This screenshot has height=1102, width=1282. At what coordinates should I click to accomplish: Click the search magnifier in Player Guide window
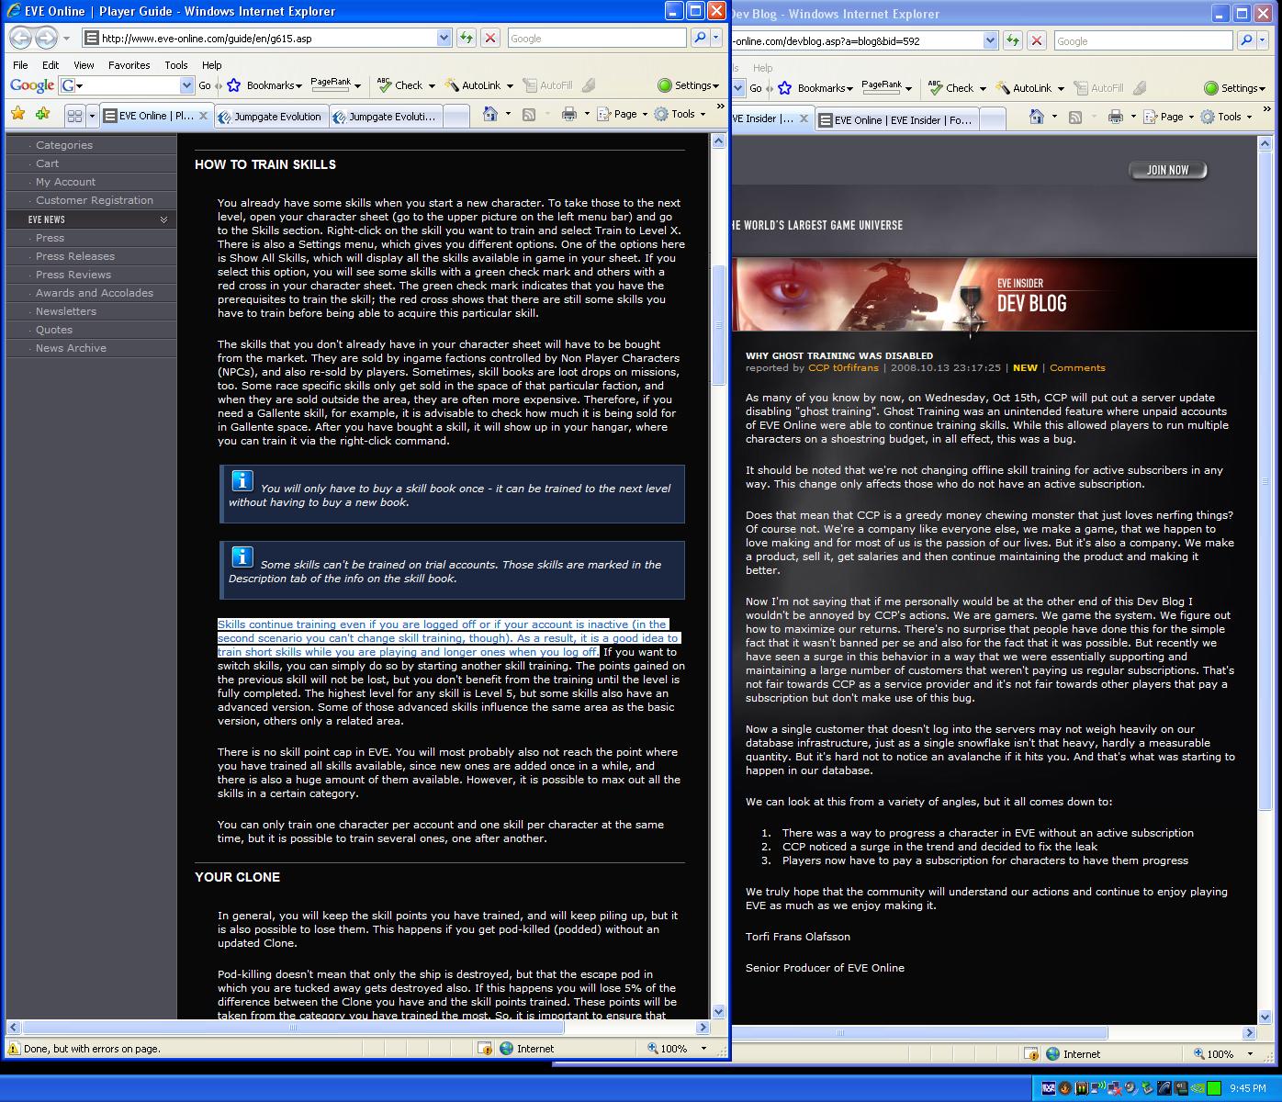pyautogui.click(x=700, y=38)
